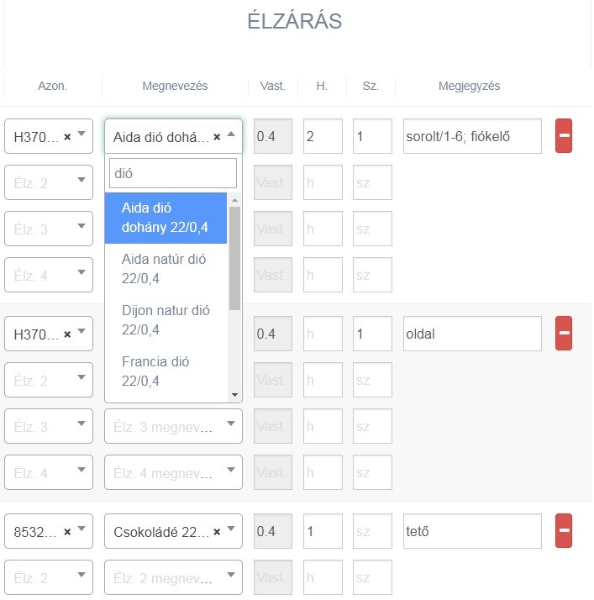Choose 'Dijon natur dió 22/0,4' from list
Screen dimensions: 594x600
(164, 320)
